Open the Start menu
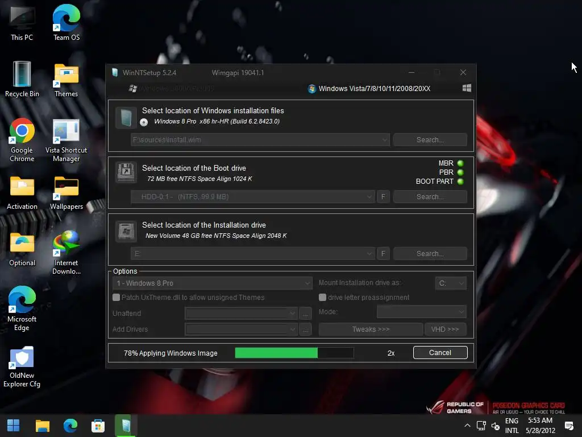Viewport: 582px width, 437px height. pos(14,426)
